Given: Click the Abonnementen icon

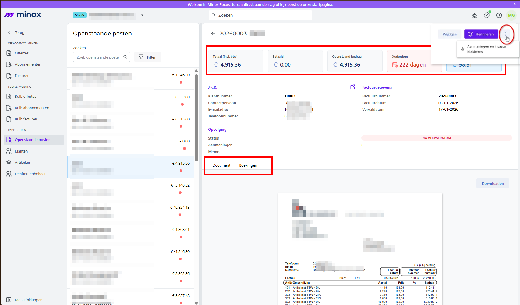Looking at the screenshot, I should pyautogui.click(x=9, y=64).
